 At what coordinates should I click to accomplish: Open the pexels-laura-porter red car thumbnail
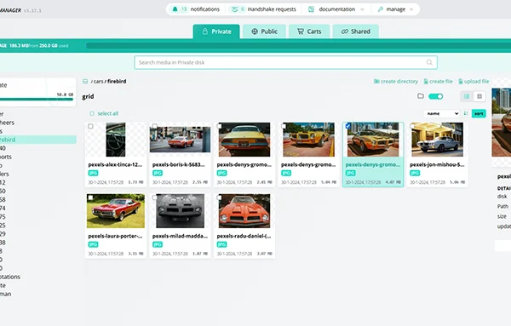[116, 211]
